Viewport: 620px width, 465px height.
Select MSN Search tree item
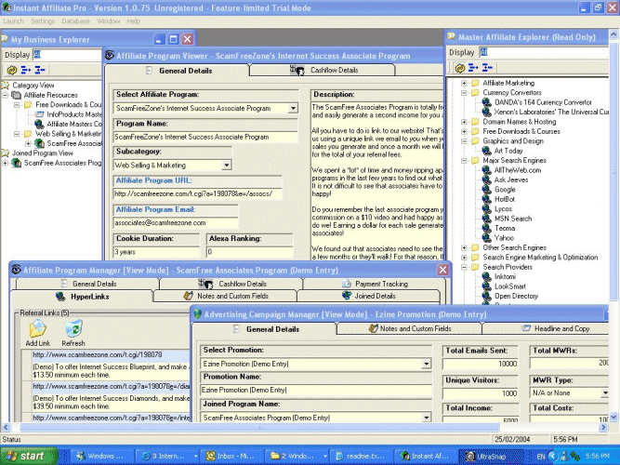click(513, 219)
